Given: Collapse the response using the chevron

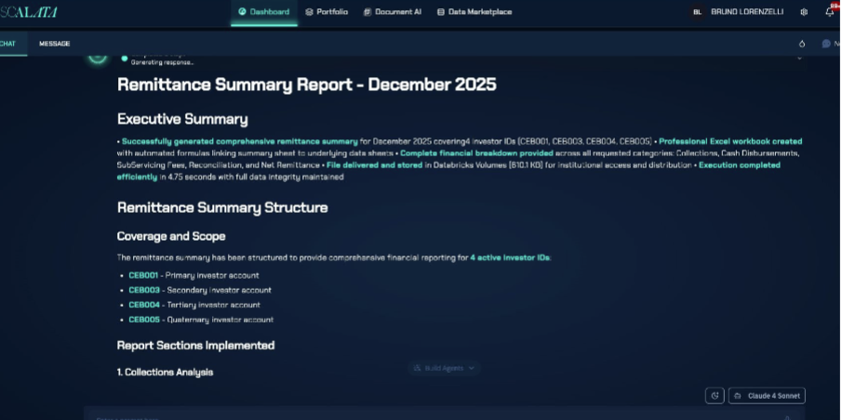Looking at the screenshot, I should (799, 58).
